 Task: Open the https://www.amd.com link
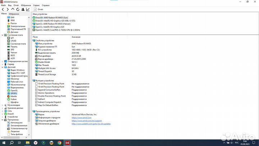point(81,118)
